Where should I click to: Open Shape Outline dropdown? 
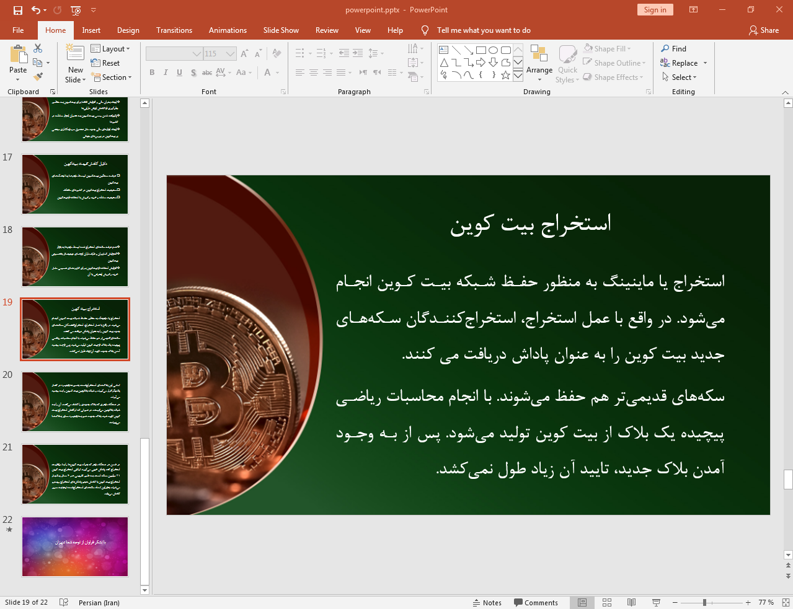coord(614,63)
